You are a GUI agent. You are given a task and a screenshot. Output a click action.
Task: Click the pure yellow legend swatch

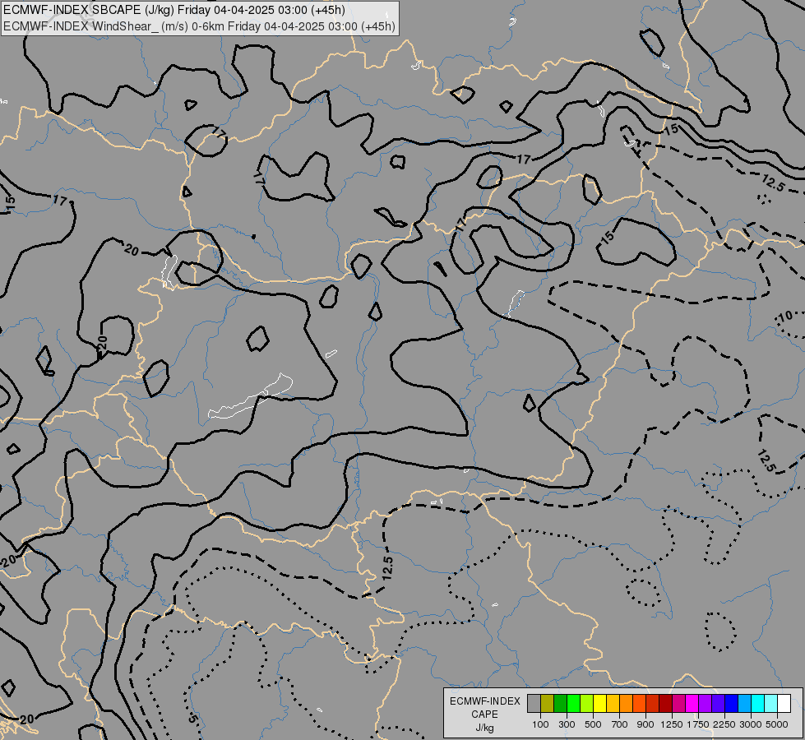tap(599, 703)
